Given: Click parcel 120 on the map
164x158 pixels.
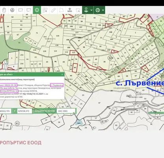Looking at the screenshot, I should pos(45,51).
